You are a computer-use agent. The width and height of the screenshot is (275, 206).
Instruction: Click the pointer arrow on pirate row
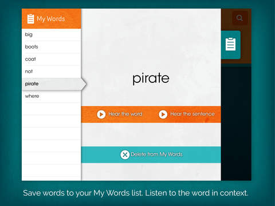tap(84, 84)
